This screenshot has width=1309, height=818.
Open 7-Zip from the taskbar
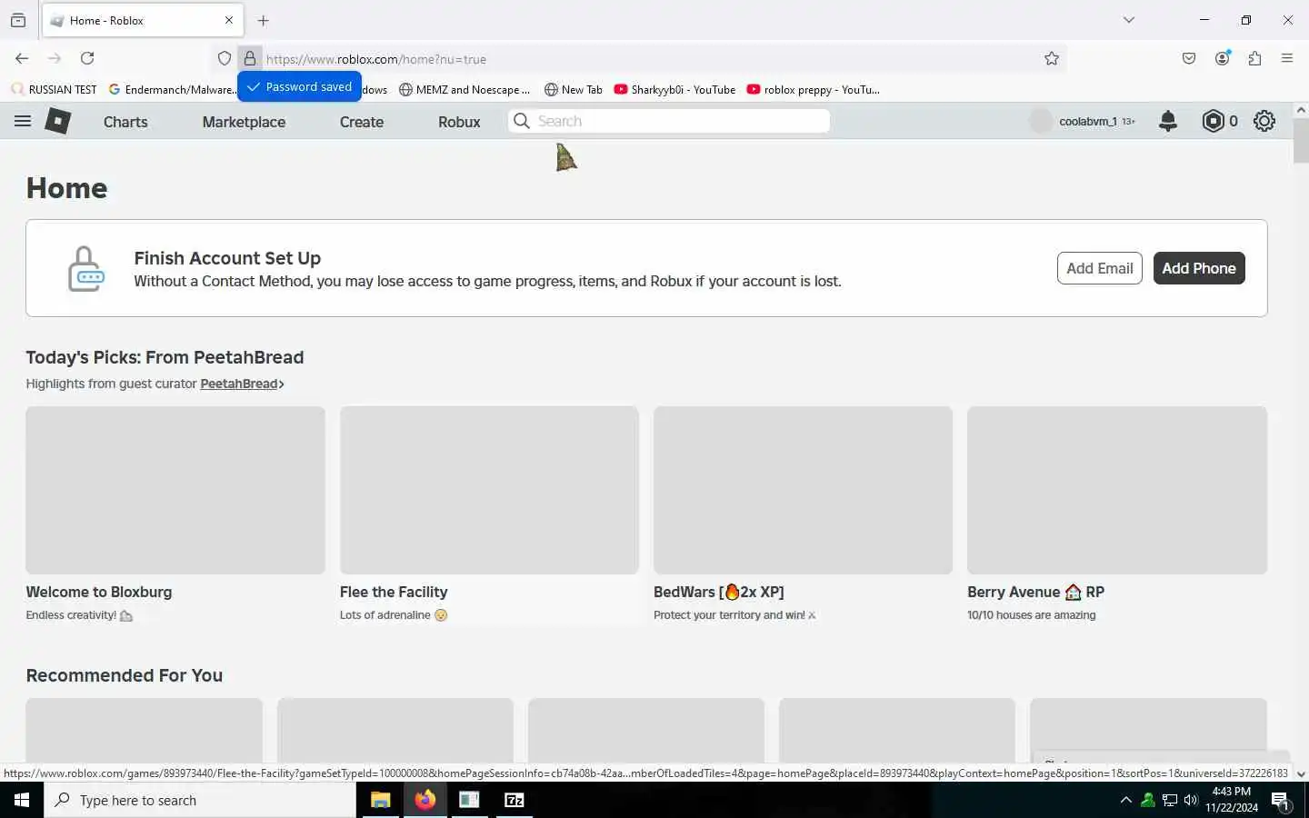(515, 800)
